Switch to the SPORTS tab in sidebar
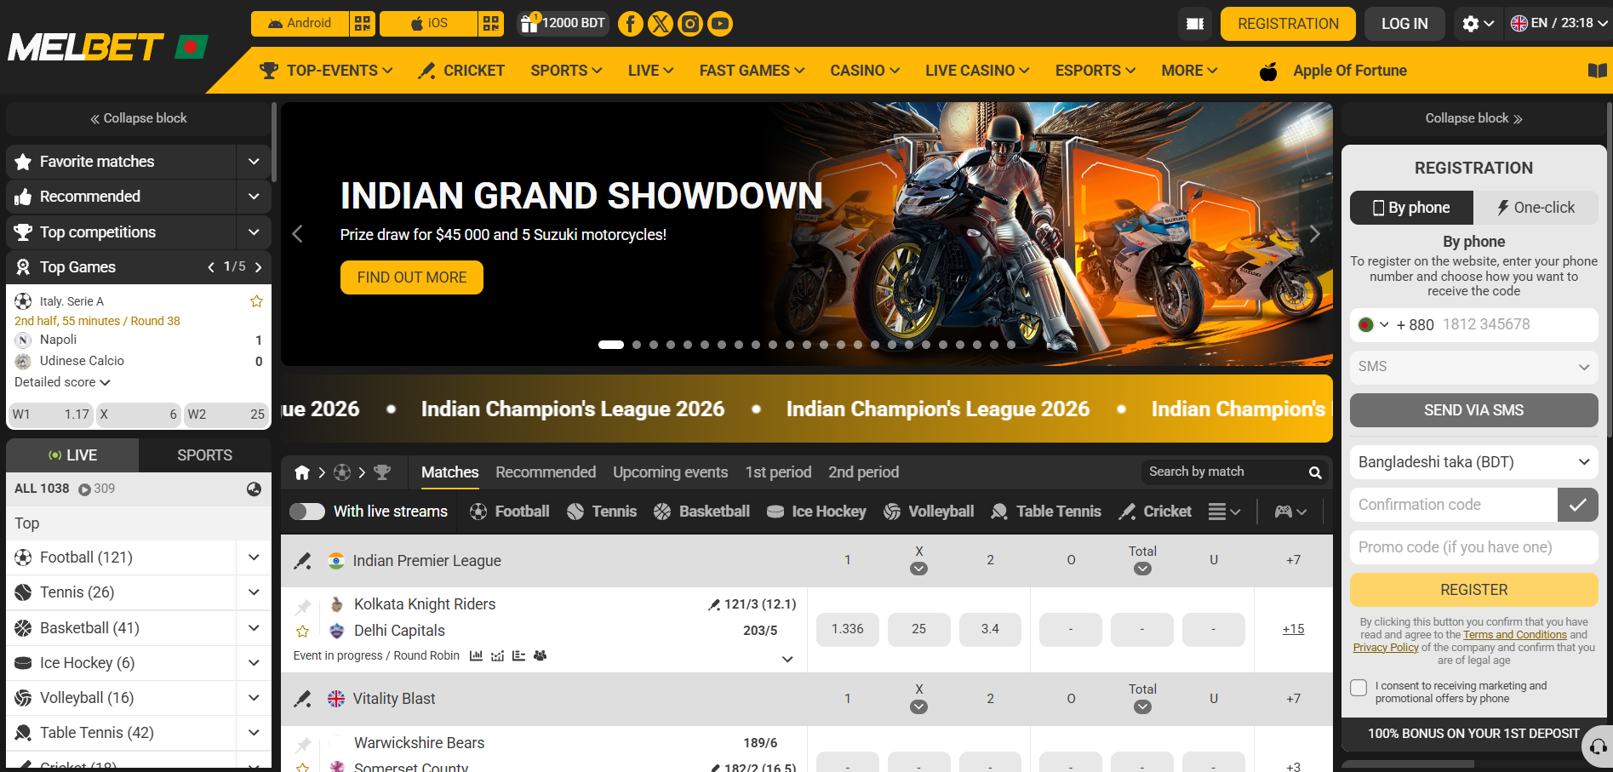 point(204,455)
